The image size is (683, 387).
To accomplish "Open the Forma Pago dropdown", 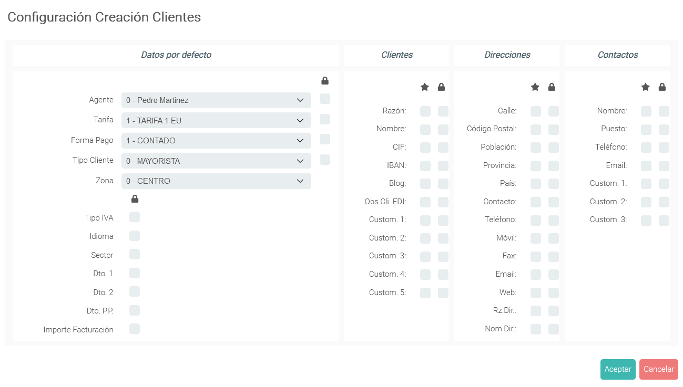I will click(x=216, y=141).
